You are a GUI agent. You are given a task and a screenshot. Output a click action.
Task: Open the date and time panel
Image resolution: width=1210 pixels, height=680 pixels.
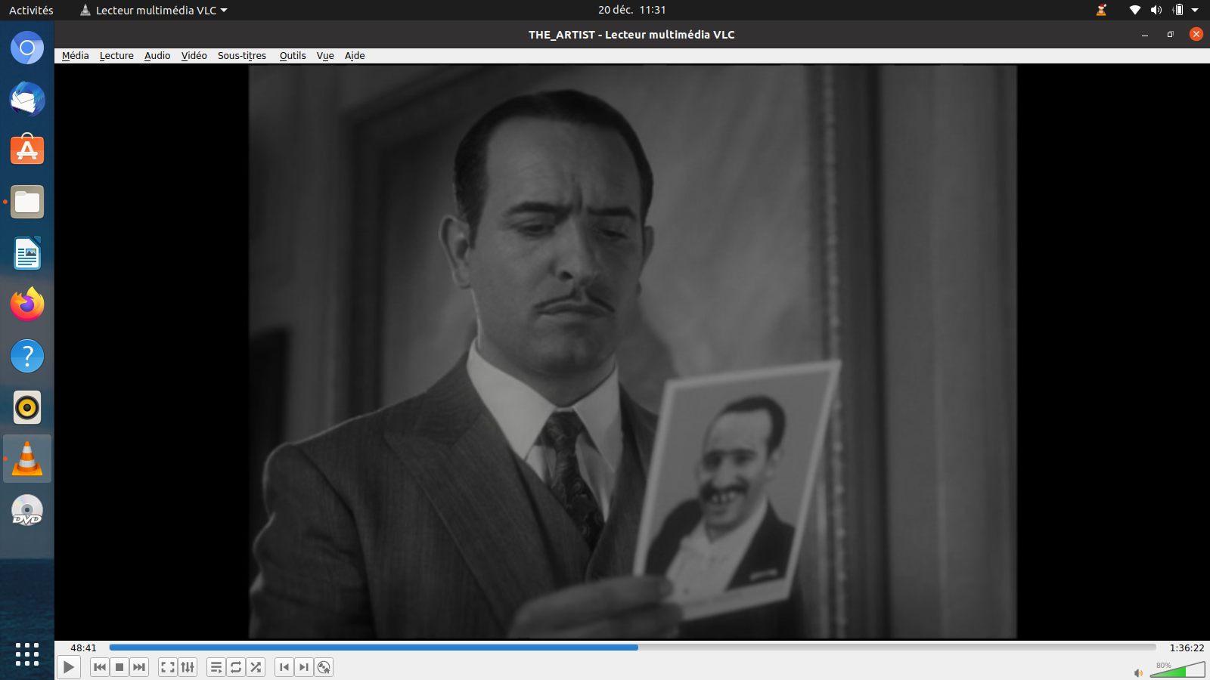(631, 10)
